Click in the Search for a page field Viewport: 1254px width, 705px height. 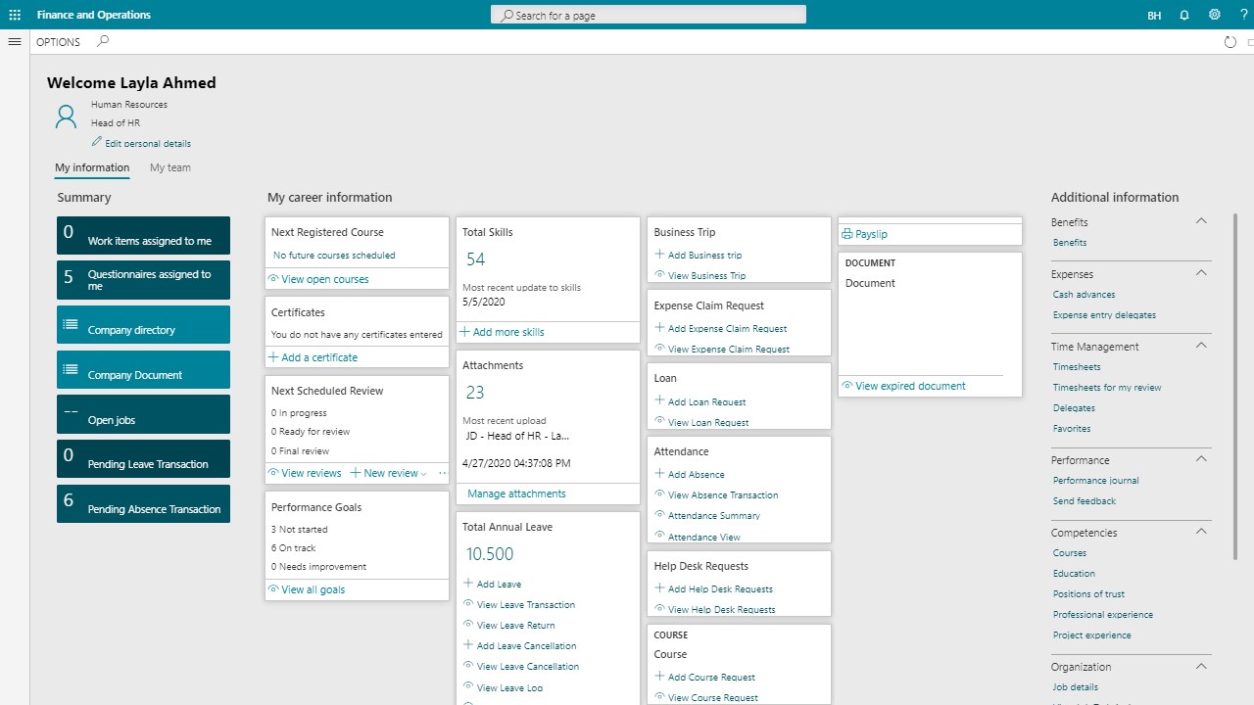[x=649, y=15]
